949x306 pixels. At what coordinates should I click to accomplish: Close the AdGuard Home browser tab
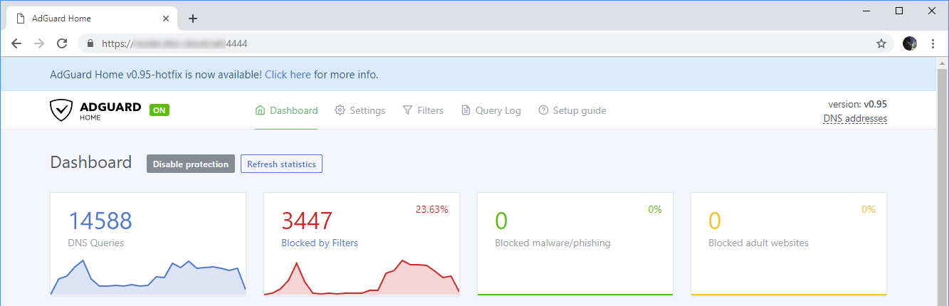click(x=167, y=19)
